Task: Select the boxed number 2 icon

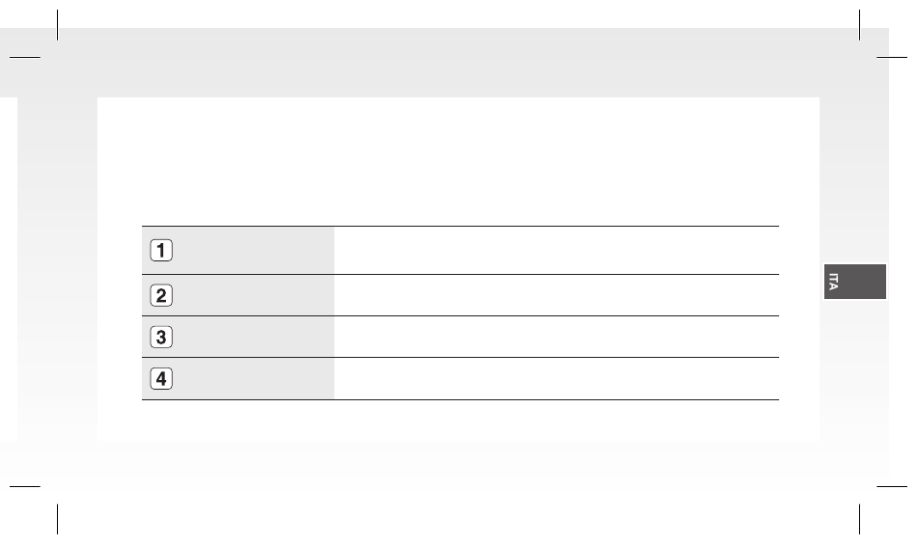Action: (161, 296)
